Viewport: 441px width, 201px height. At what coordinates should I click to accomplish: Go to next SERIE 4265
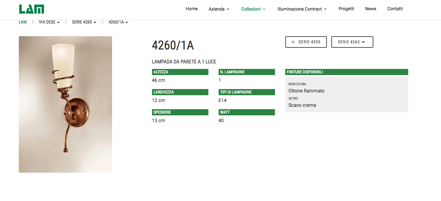tap(352, 42)
